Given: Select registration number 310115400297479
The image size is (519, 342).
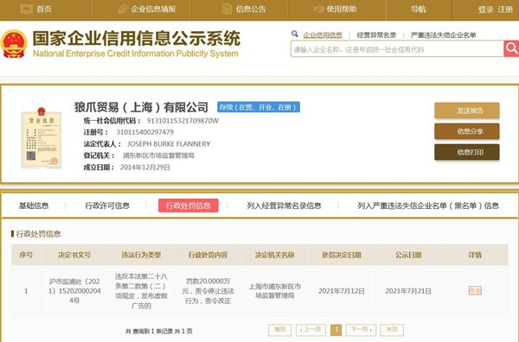Looking at the screenshot, I should [145, 132].
